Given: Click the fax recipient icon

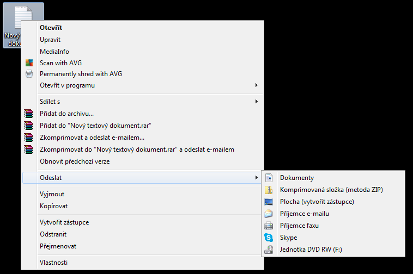Looking at the screenshot, I should (x=269, y=226).
